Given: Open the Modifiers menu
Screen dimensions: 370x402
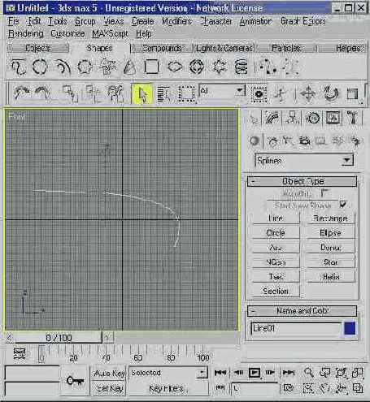Looking at the screenshot, I should point(176,21).
